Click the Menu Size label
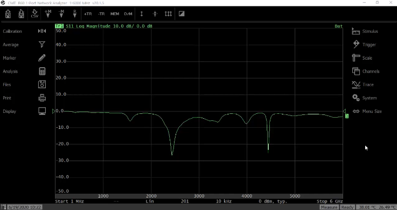 pos(372,111)
